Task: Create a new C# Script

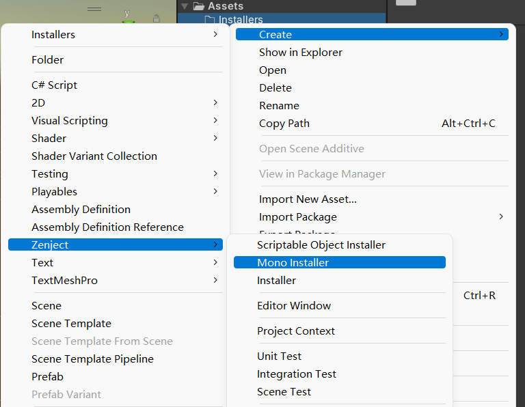Action: (115, 85)
